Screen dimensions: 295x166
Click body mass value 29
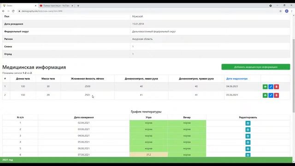48,95
